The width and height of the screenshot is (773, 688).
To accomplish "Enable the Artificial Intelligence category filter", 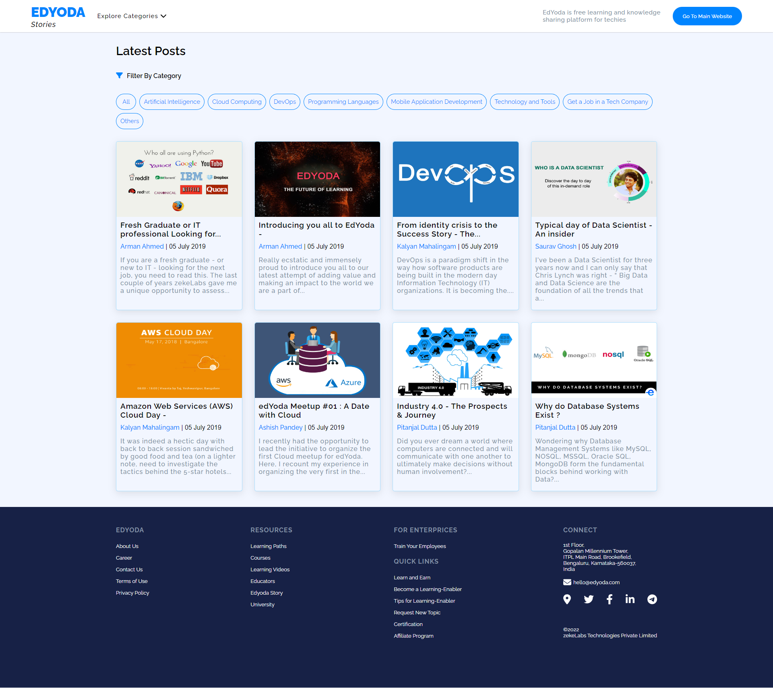I will pyautogui.click(x=172, y=102).
